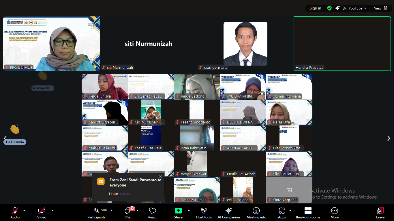
Task: Show Meeting info details
Action: pyautogui.click(x=256, y=213)
